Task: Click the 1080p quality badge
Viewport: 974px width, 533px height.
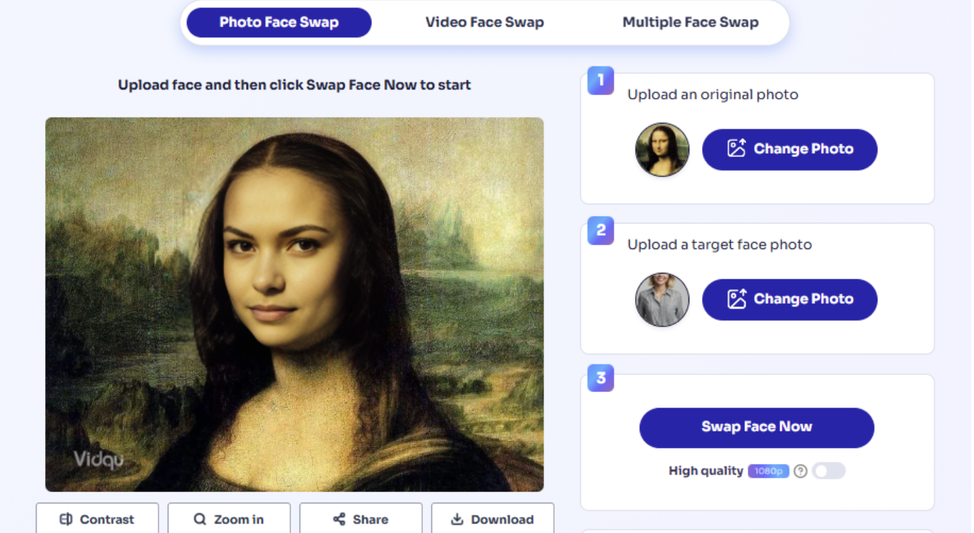Action: tap(768, 471)
